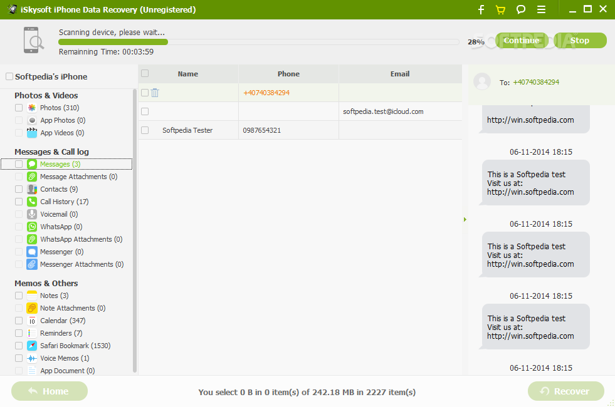
Task: Toggle the select-all checkbox in table header
Action: [145, 73]
